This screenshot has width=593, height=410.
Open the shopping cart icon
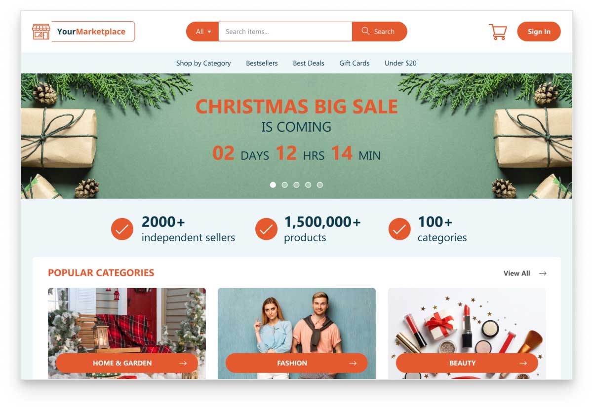pos(498,32)
